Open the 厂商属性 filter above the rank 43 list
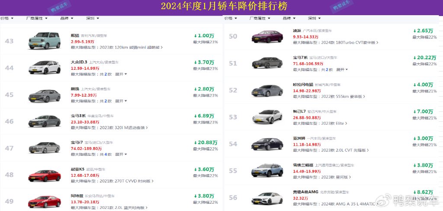The width and height of the screenshot is (443, 211). (37, 18)
